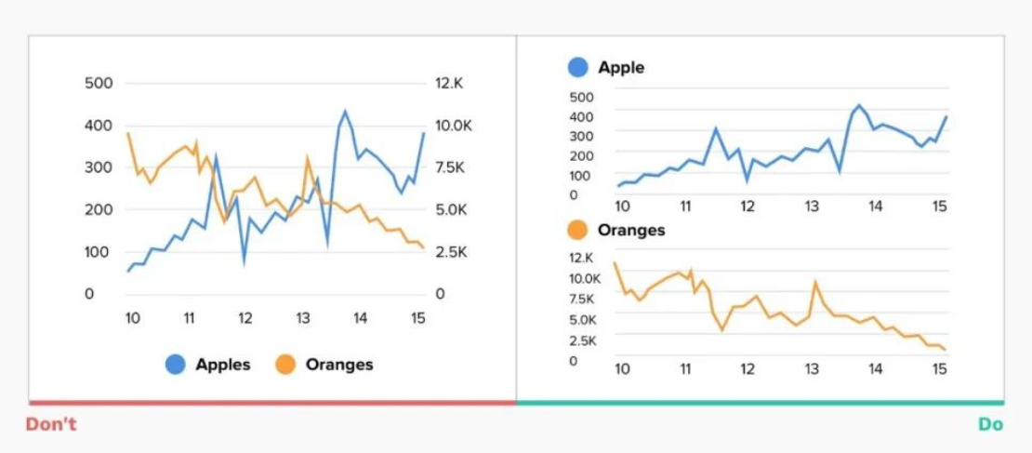Click the red Don't label
Screen dimensions: 1032x453
51,424
